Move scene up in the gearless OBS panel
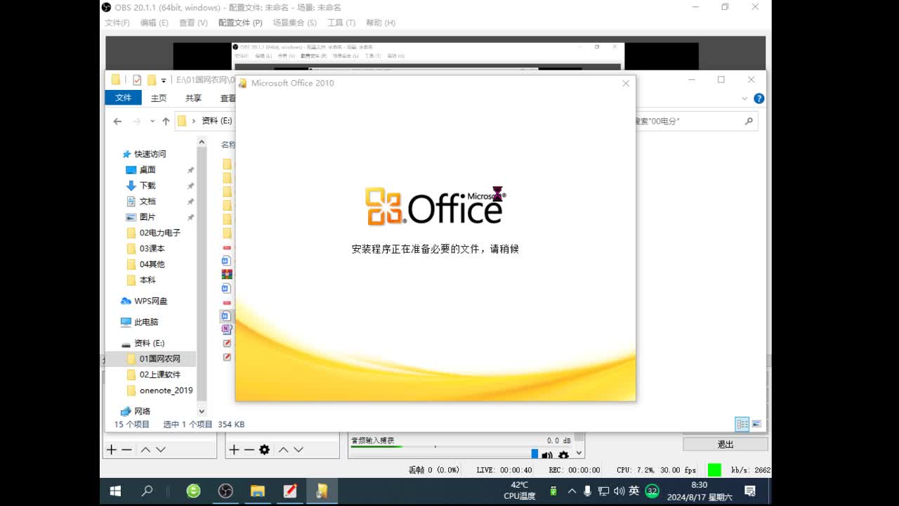The width and height of the screenshot is (899, 506). click(145, 450)
